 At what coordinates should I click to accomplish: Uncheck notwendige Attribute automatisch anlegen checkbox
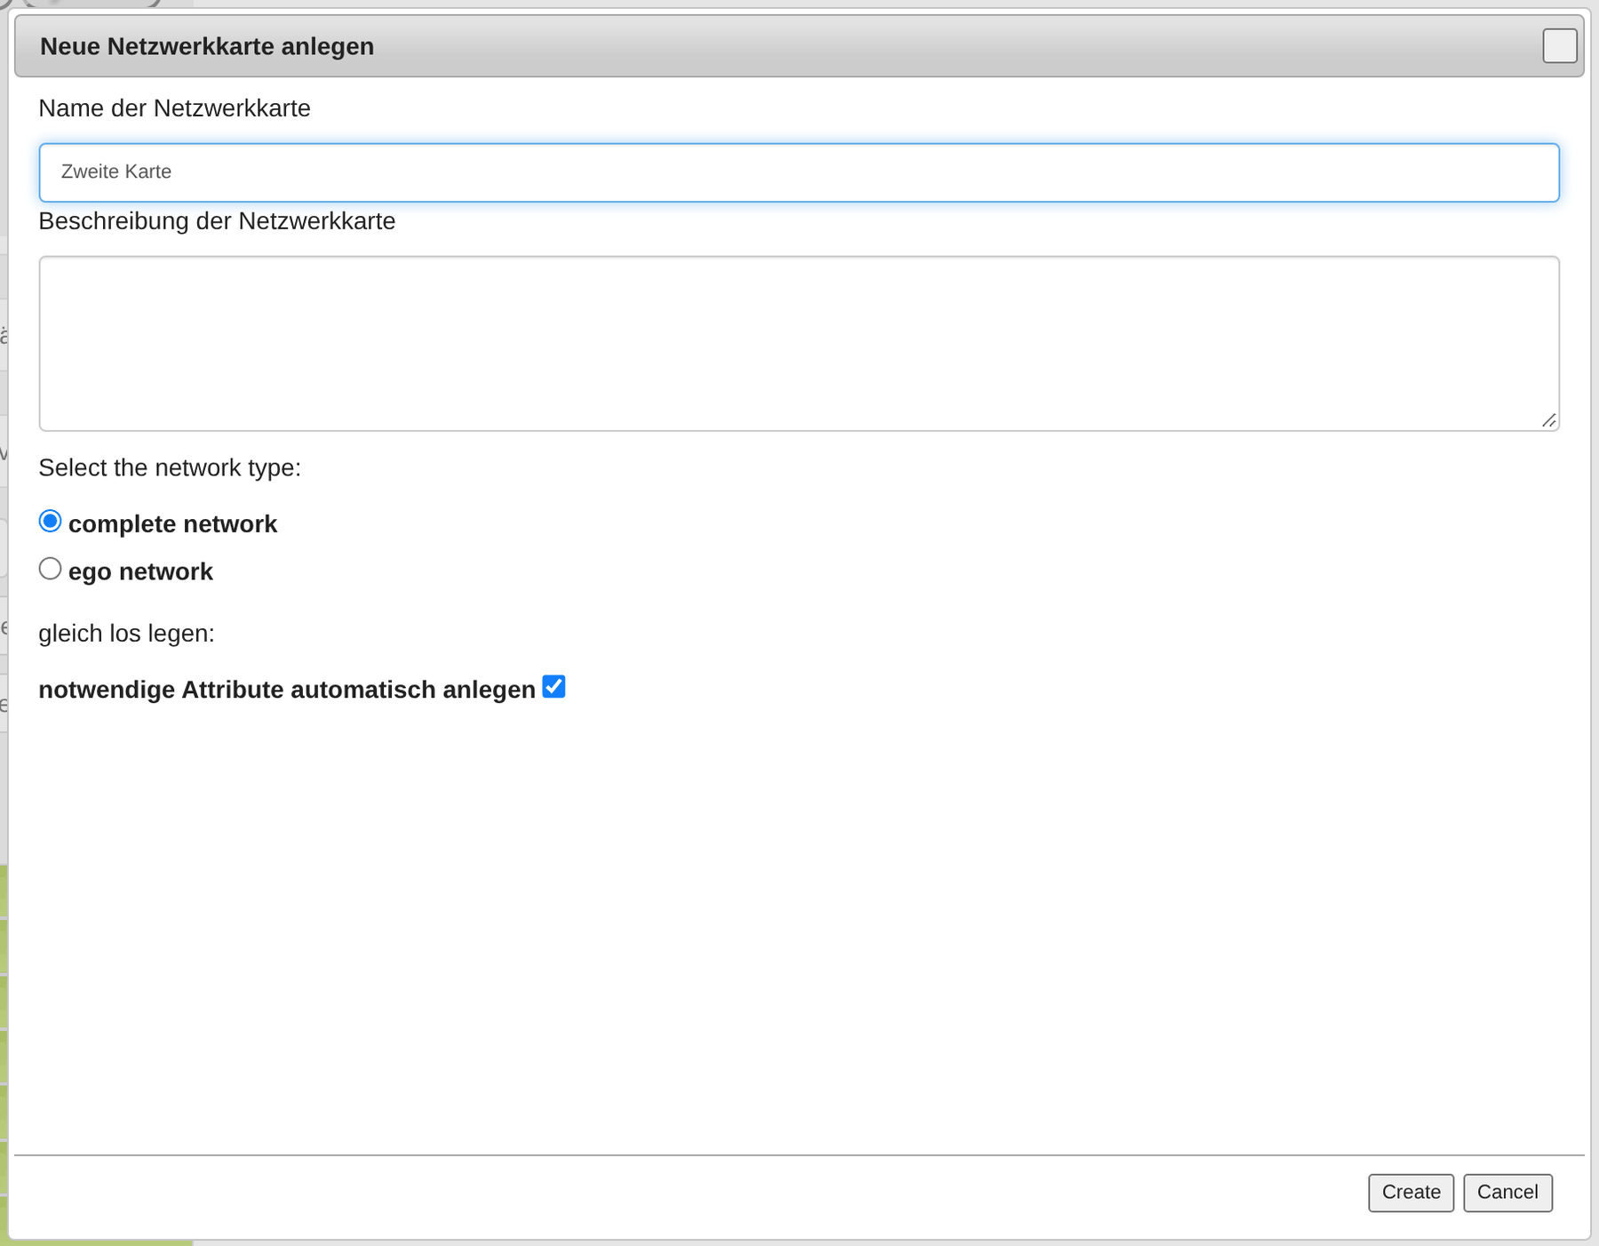pos(553,687)
